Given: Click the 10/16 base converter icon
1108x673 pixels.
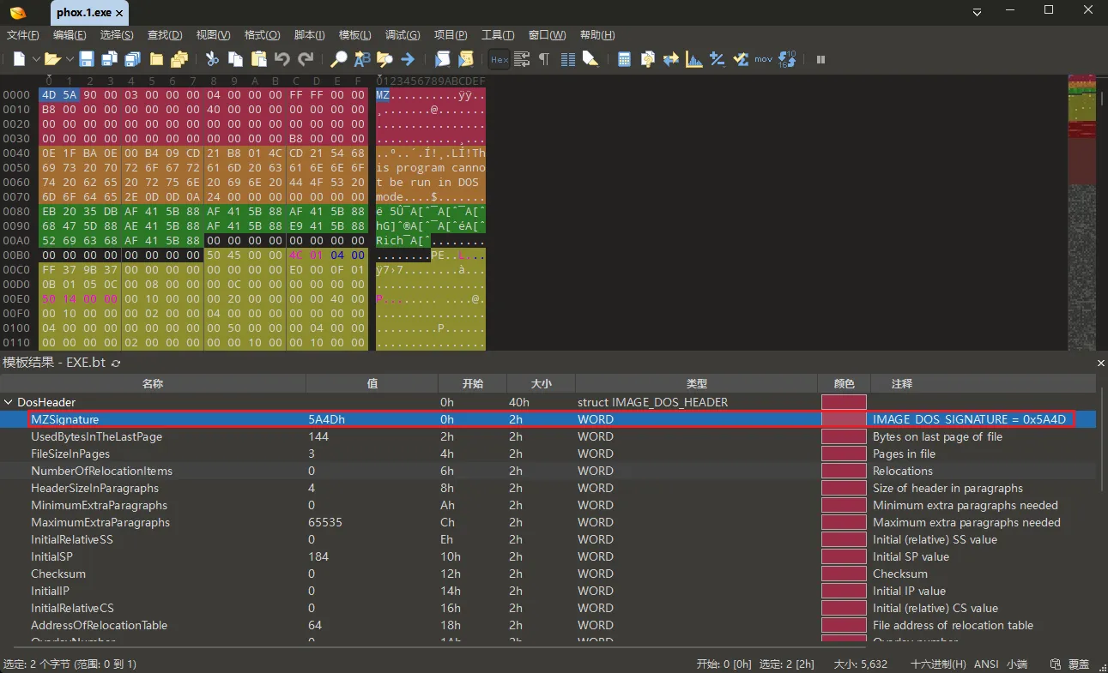Looking at the screenshot, I should point(787,59).
